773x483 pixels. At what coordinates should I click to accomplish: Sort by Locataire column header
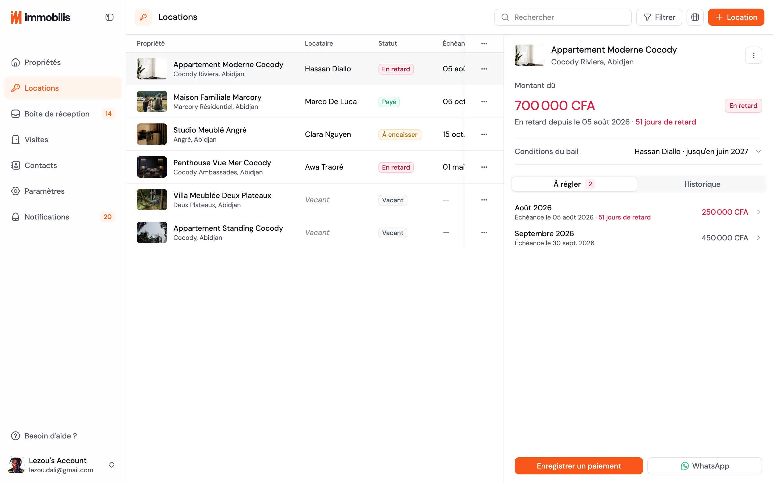coord(319,43)
